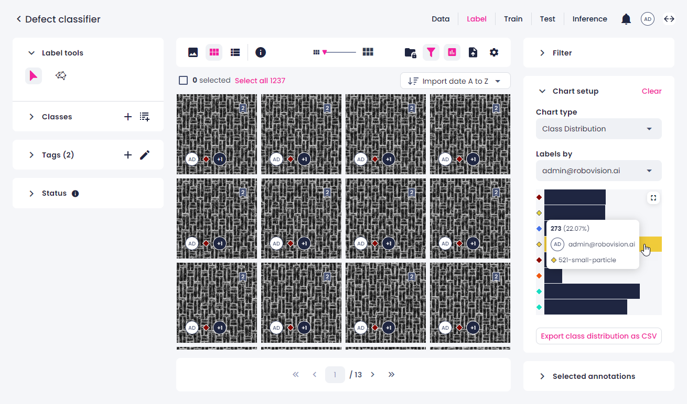Switch to grid view
Viewport: 687px width, 404px height.
click(x=214, y=52)
